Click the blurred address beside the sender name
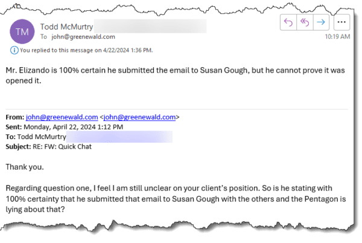 150,26
